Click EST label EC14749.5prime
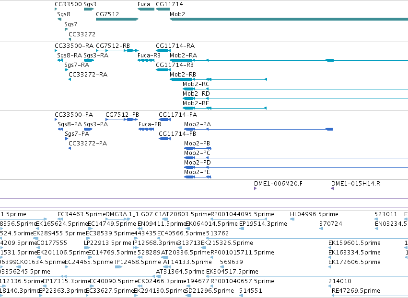Screen dimensions: 408x298 pyautogui.click(x=112, y=224)
